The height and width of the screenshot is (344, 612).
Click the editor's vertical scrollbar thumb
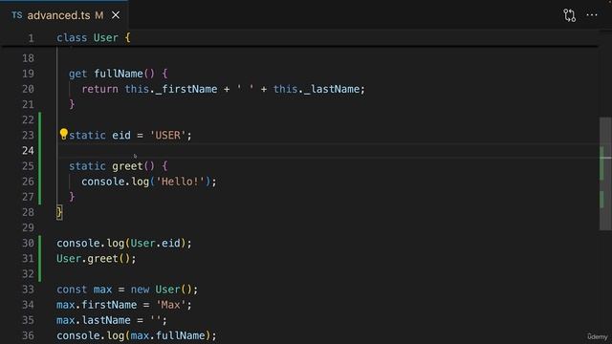(605, 174)
